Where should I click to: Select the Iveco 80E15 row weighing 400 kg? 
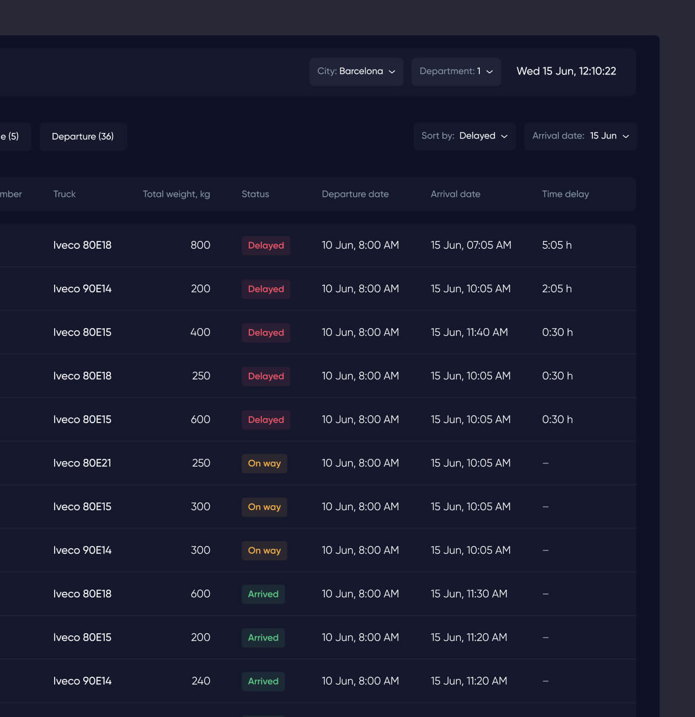[331, 332]
